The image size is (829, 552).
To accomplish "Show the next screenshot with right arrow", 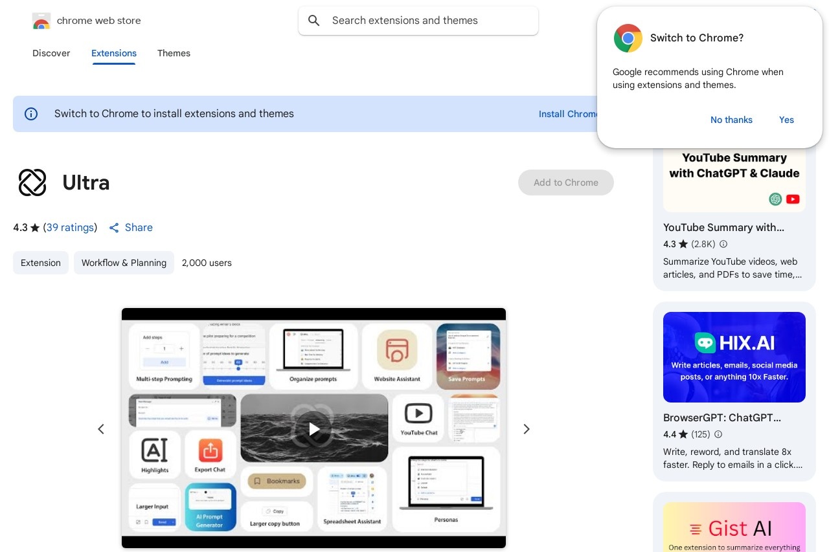I will click(x=527, y=429).
